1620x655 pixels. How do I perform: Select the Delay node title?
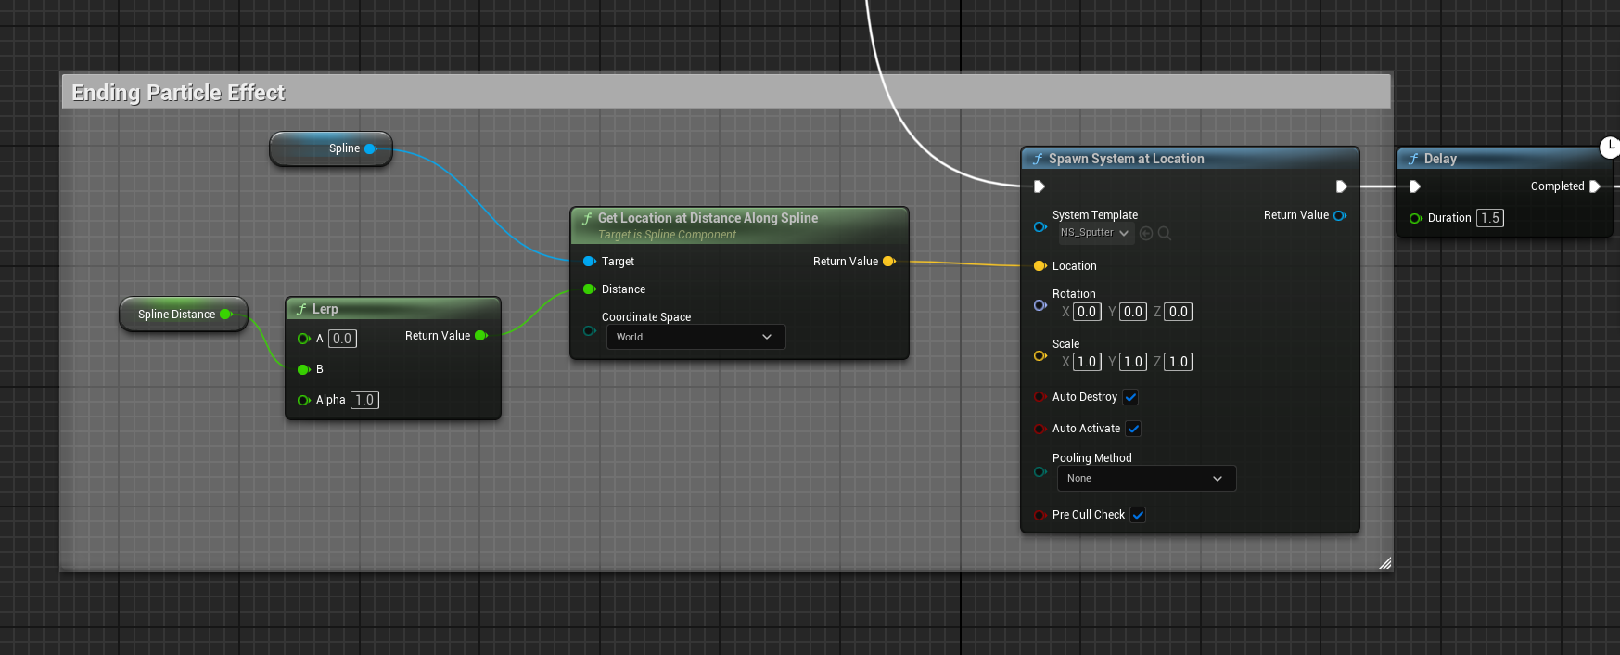(1440, 159)
